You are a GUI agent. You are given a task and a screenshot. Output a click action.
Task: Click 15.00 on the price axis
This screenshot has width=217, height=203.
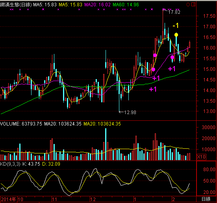(209, 69)
